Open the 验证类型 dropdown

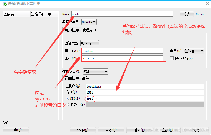[x=90, y=43]
